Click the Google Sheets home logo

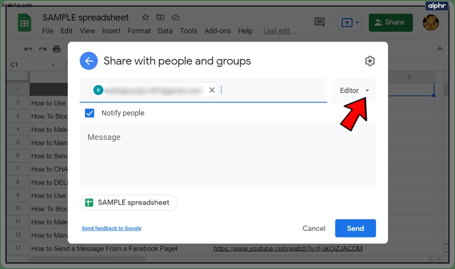24,22
